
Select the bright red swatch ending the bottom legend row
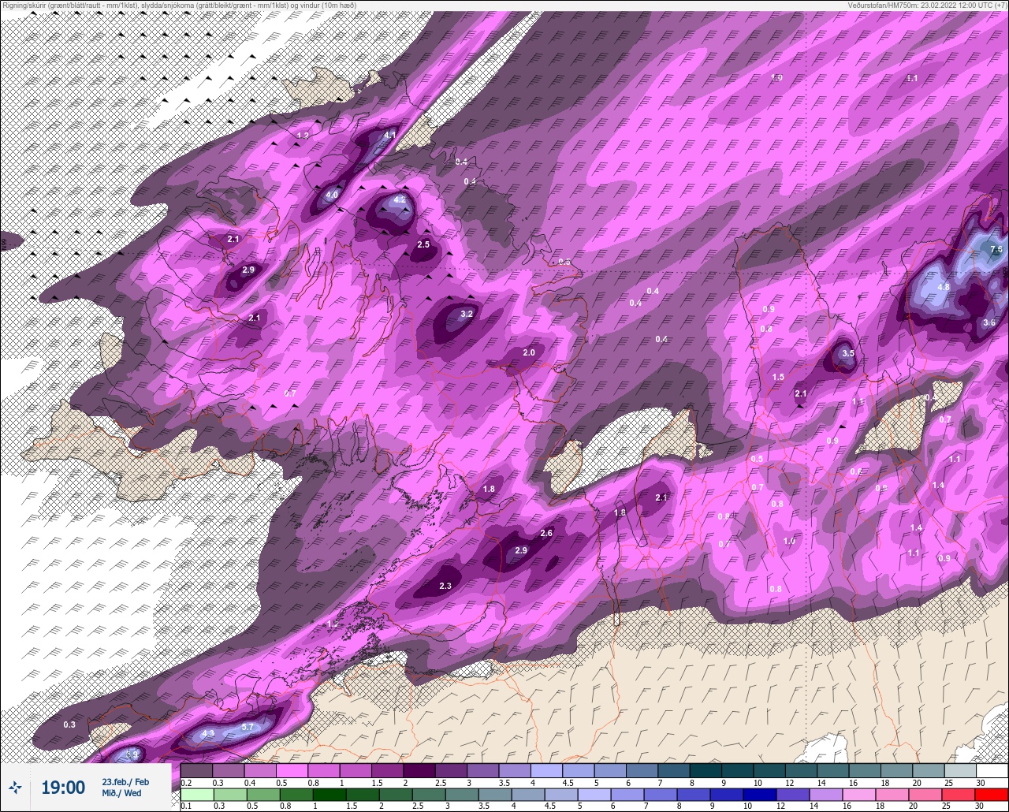point(992,795)
